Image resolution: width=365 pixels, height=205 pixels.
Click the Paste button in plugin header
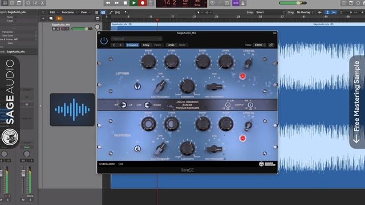click(x=157, y=45)
